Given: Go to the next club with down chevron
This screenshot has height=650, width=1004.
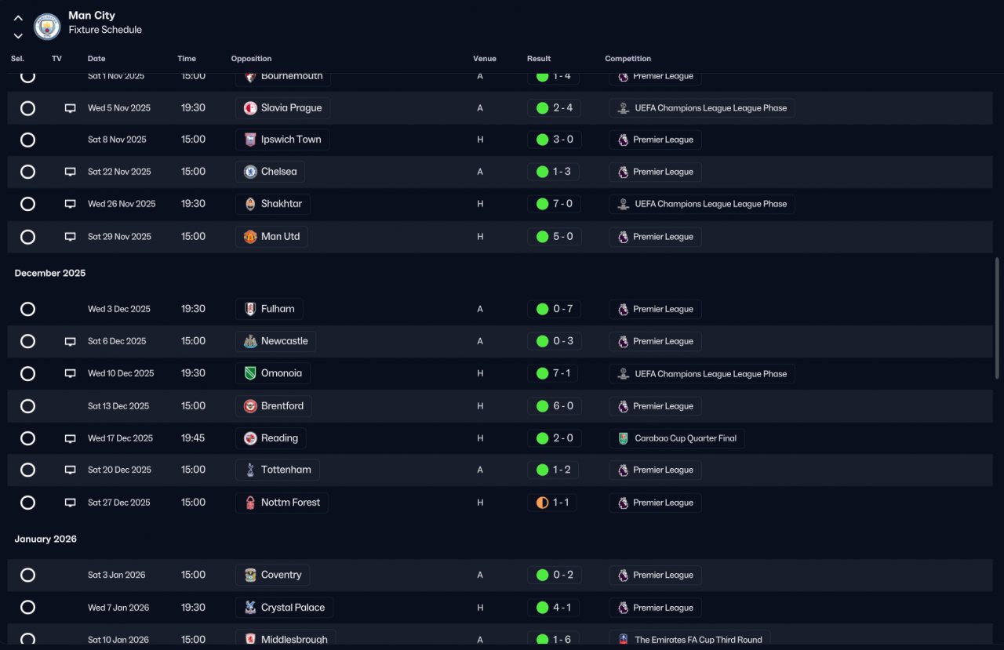Looking at the screenshot, I should click(x=18, y=36).
